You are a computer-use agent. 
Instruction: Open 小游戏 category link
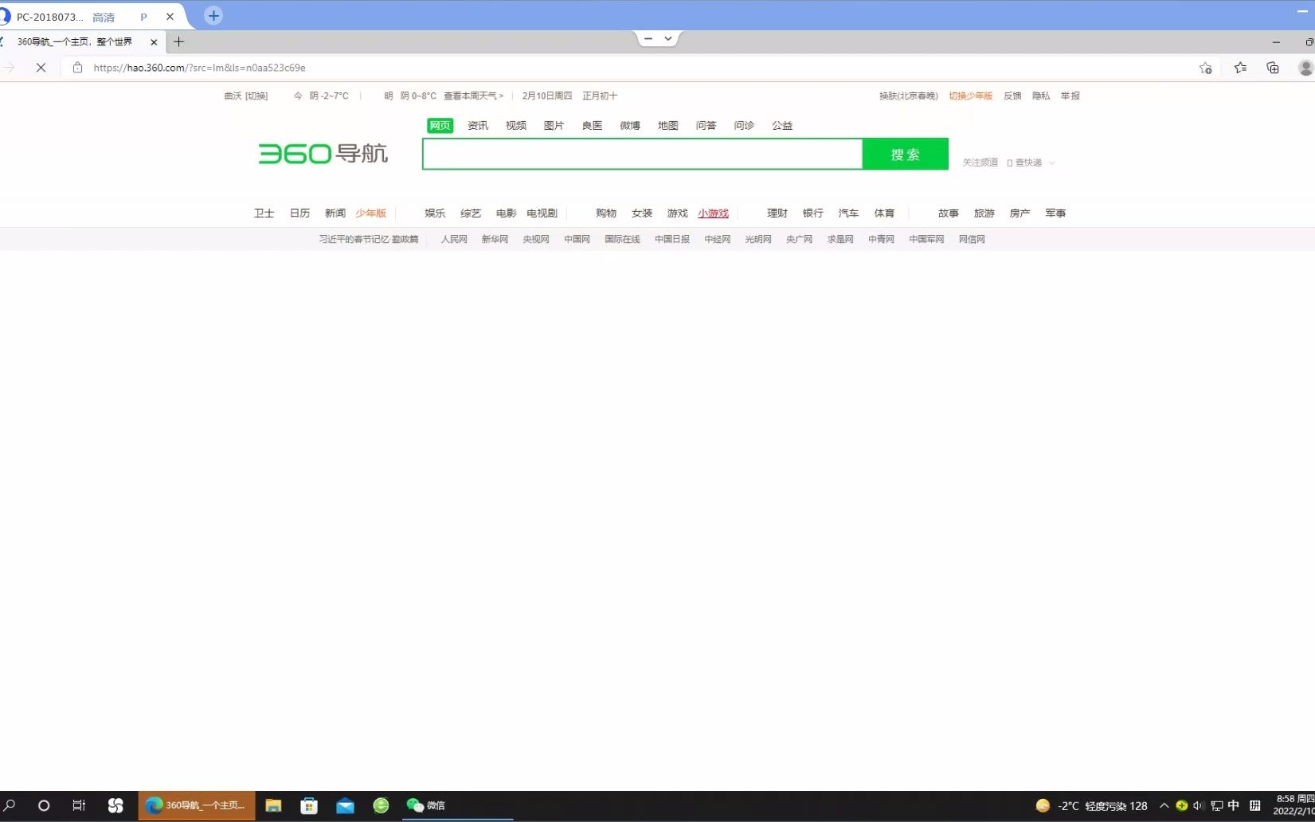713,213
